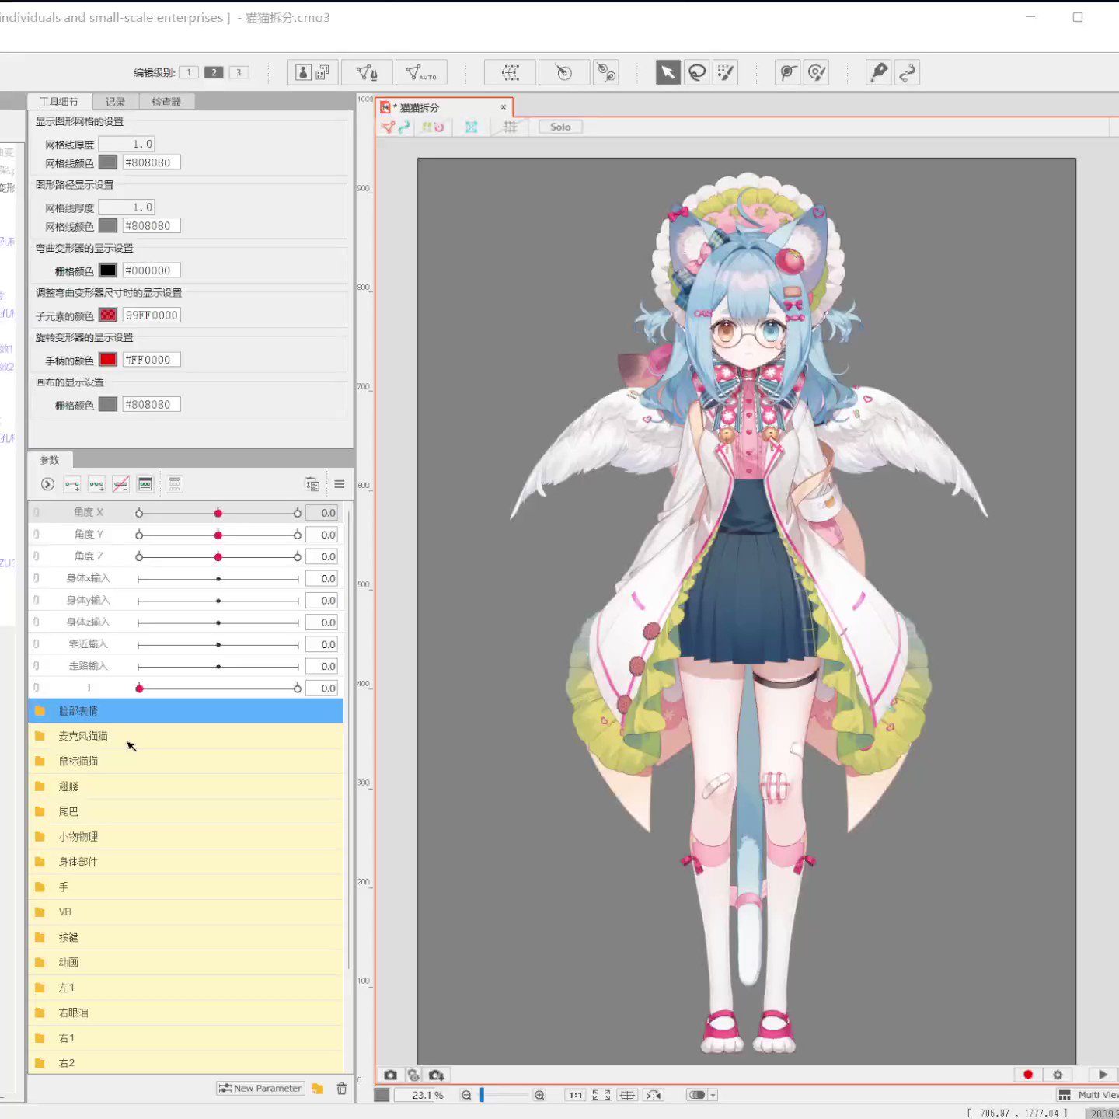Screen dimensions: 1119x1119
Task: Click the zoom out magnifier
Action: tap(466, 1095)
